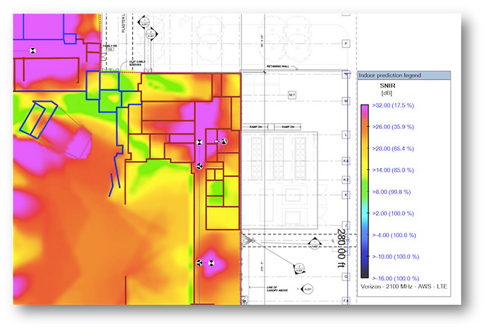Click legend entry >2.00 (100.0 %)
487x331 pixels.
point(393,213)
